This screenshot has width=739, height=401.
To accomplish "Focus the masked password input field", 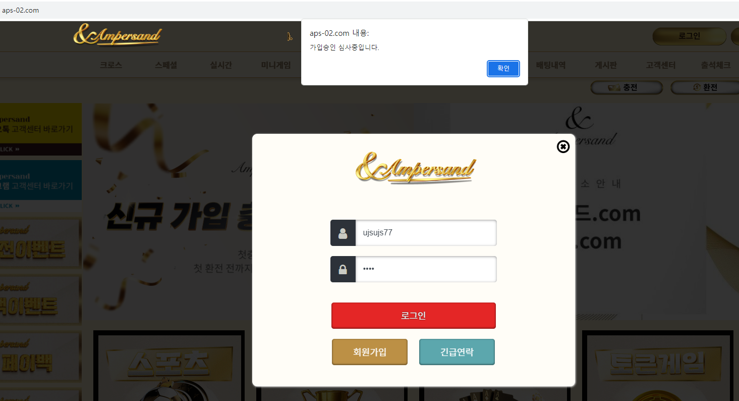I will (426, 269).
